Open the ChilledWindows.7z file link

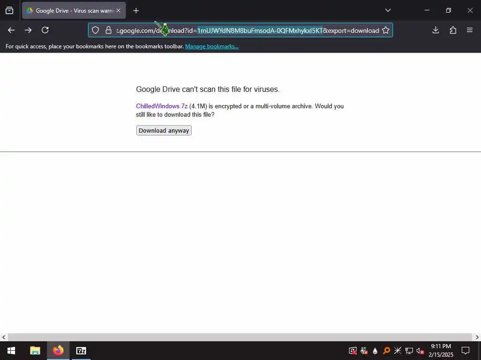(162, 106)
